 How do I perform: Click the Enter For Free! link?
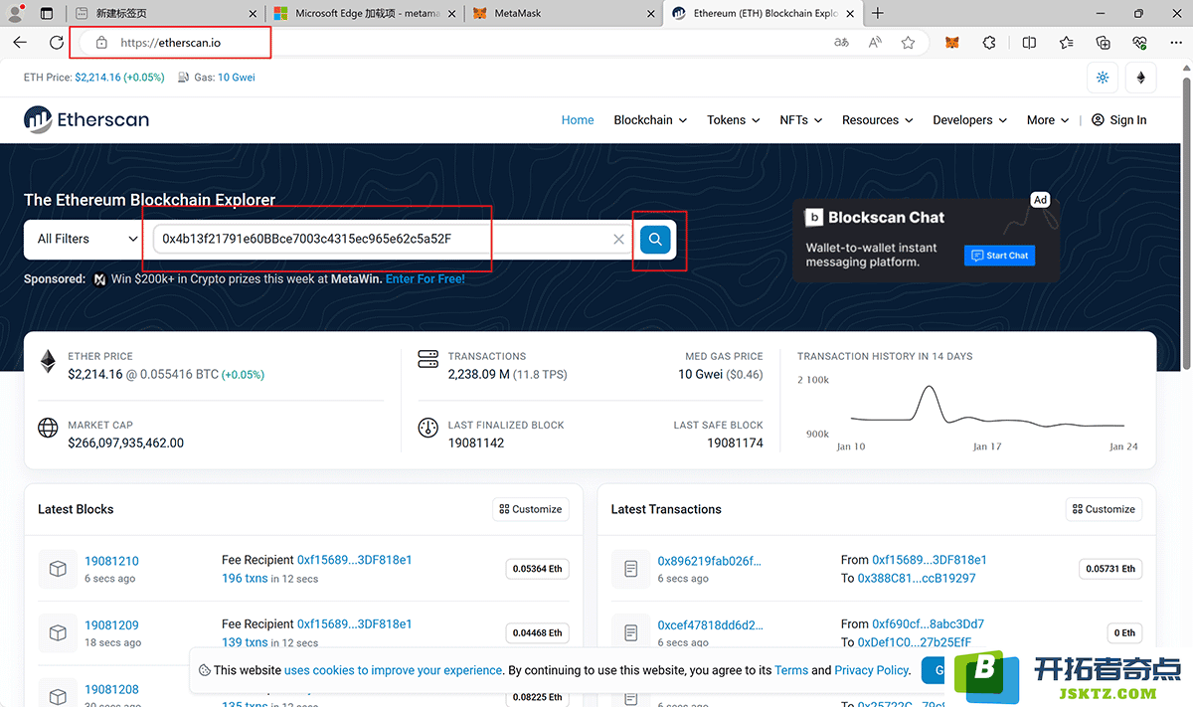point(426,279)
